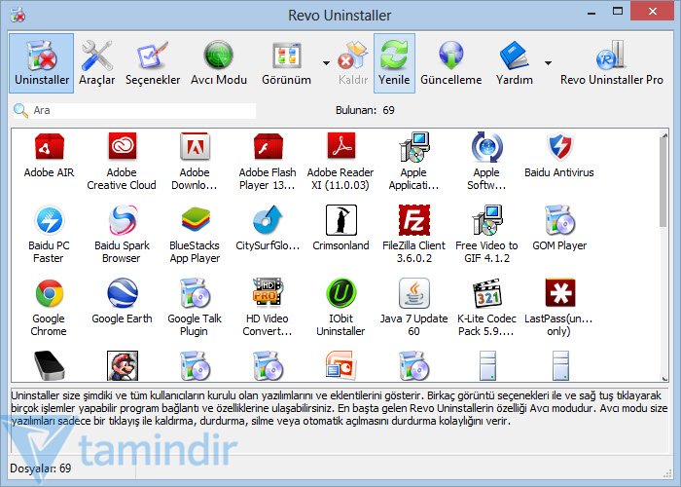Click the Revo Uninstaller title bar icon
This screenshot has width=681, height=487.
tap(18, 16)
